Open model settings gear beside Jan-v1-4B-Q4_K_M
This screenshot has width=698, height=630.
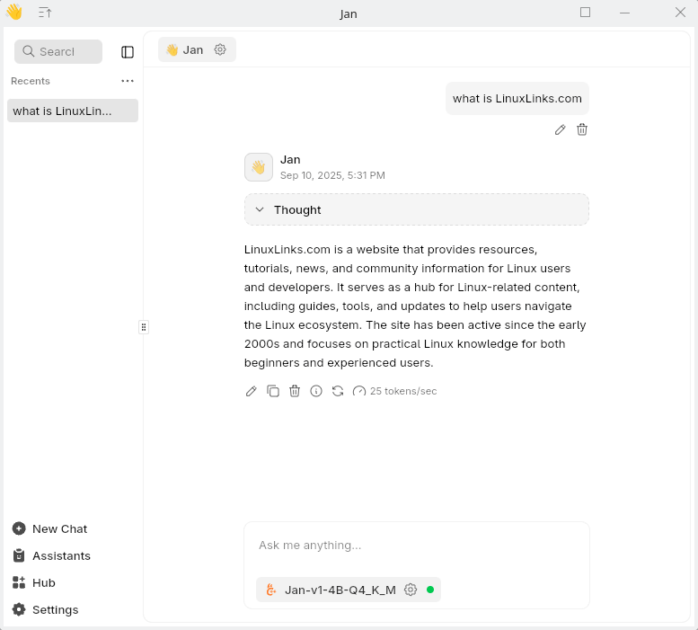[x=411, y=590]
